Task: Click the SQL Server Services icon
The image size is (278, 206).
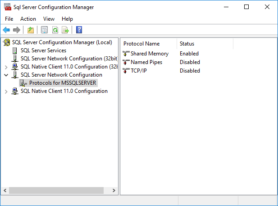Action: tap(15, 50)
